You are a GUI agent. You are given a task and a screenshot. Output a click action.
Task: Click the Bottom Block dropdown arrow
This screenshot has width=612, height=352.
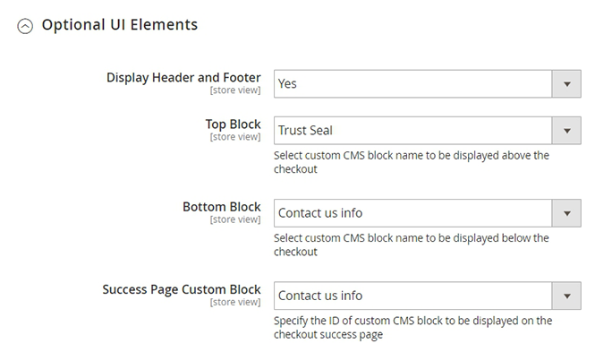coord(566,213)
